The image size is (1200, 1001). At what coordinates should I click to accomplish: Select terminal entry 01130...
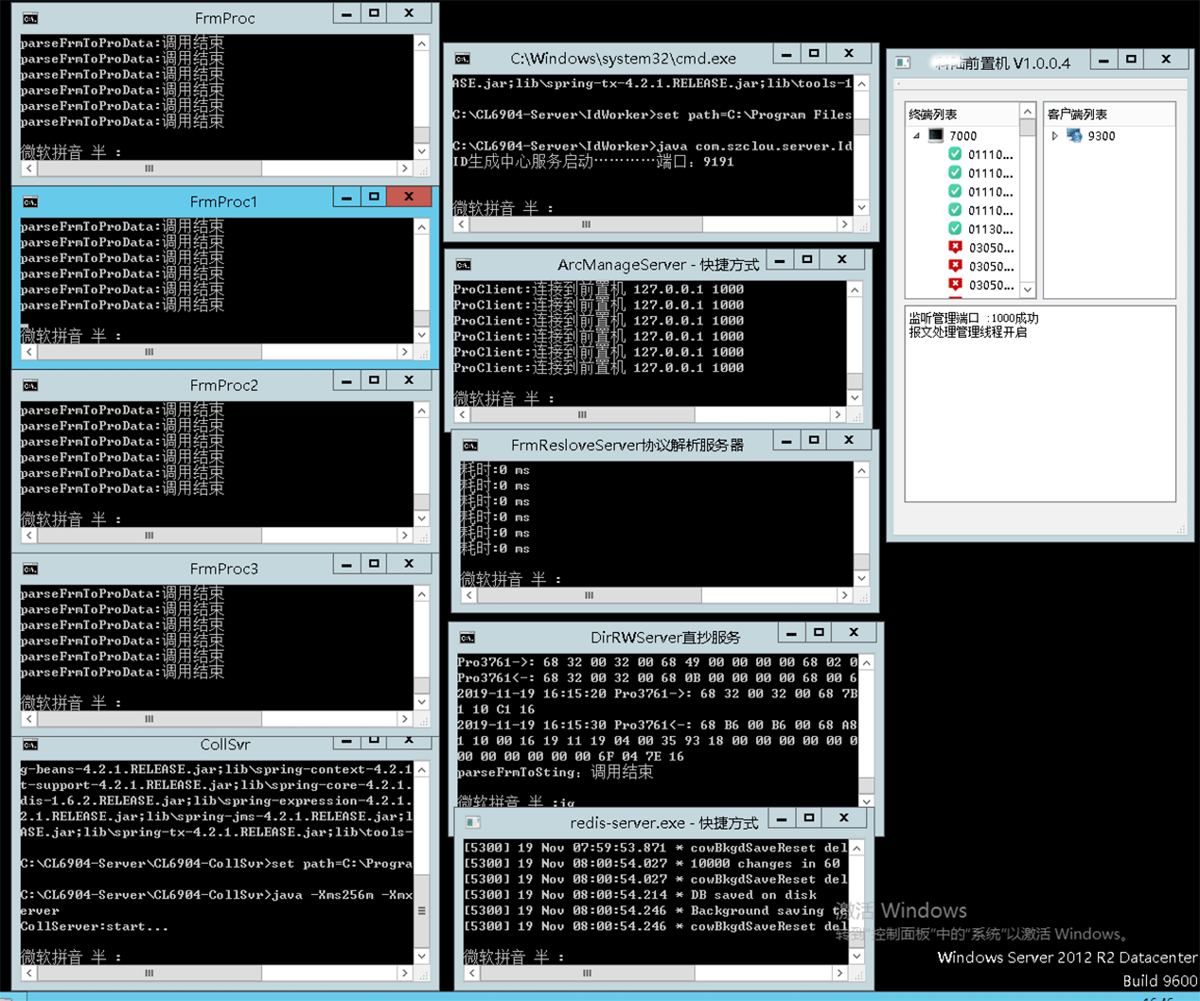coord(990,229)
